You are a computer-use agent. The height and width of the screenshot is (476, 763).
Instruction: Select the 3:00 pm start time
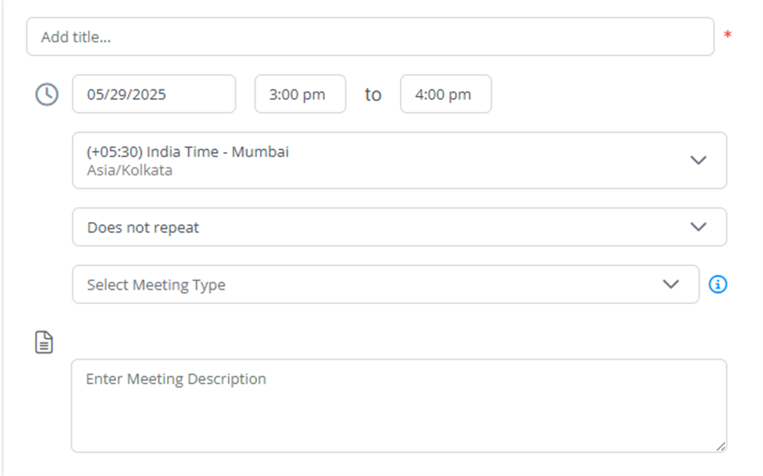(300, 95)
